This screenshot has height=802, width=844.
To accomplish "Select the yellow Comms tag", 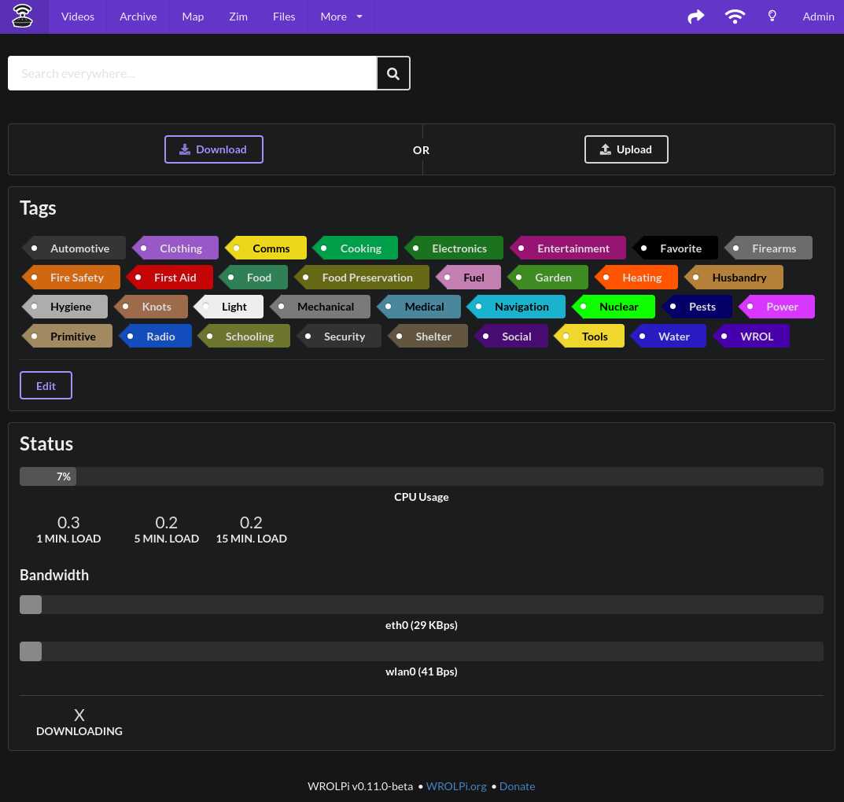I will [270, 248].
